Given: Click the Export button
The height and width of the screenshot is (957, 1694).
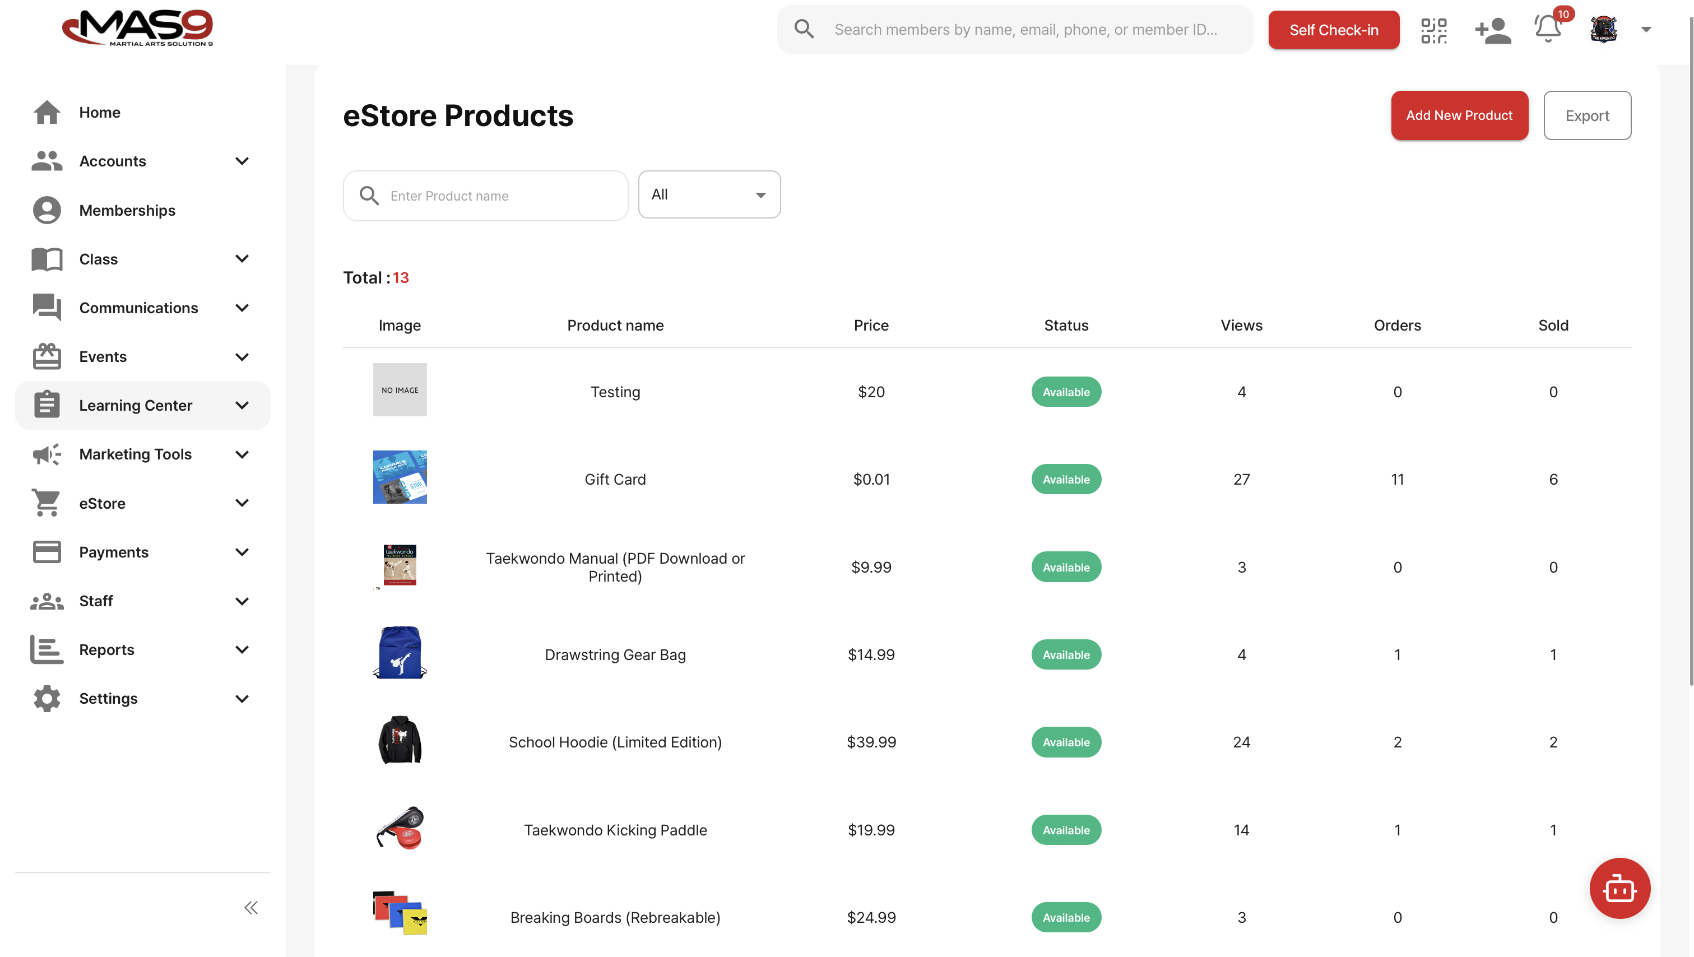Looking at the screenshot, I should 1587,115.
